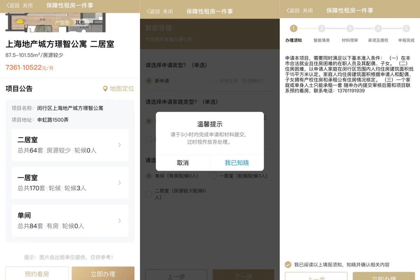This screenshot has width=420, height=280.
Task: Switch to the 户型图 image tab
Action: point(62,23)
